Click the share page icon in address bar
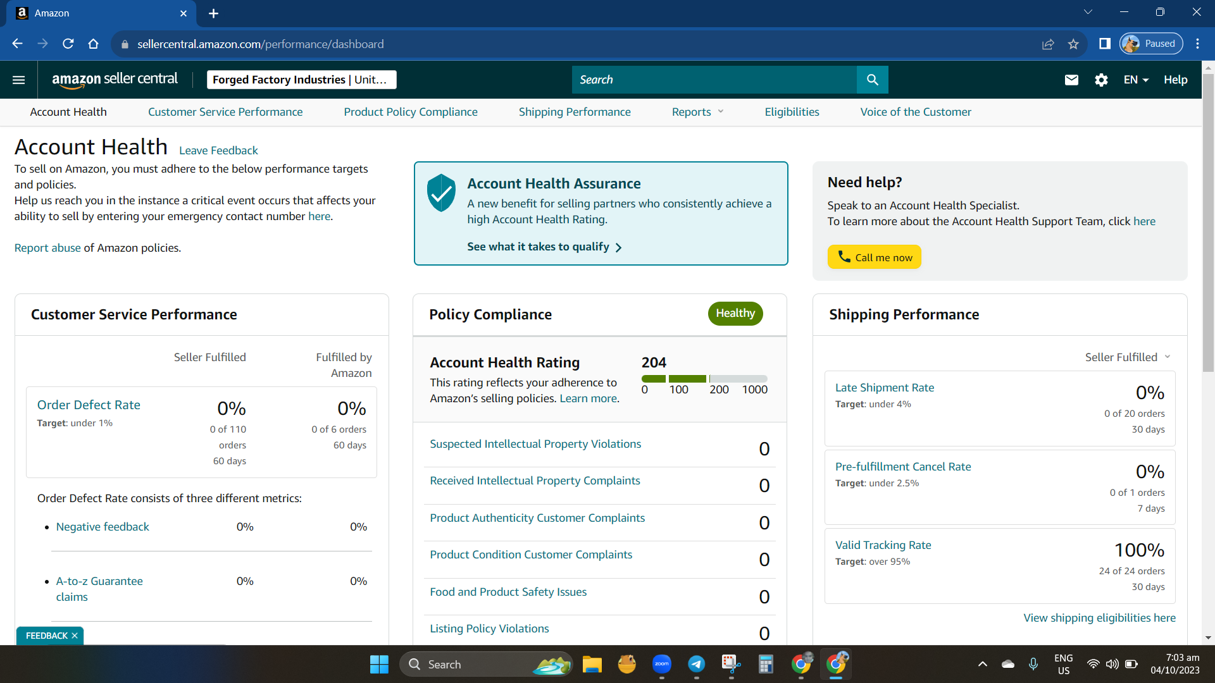This screenshot has width=1215, height=683. click(1048, 44)
